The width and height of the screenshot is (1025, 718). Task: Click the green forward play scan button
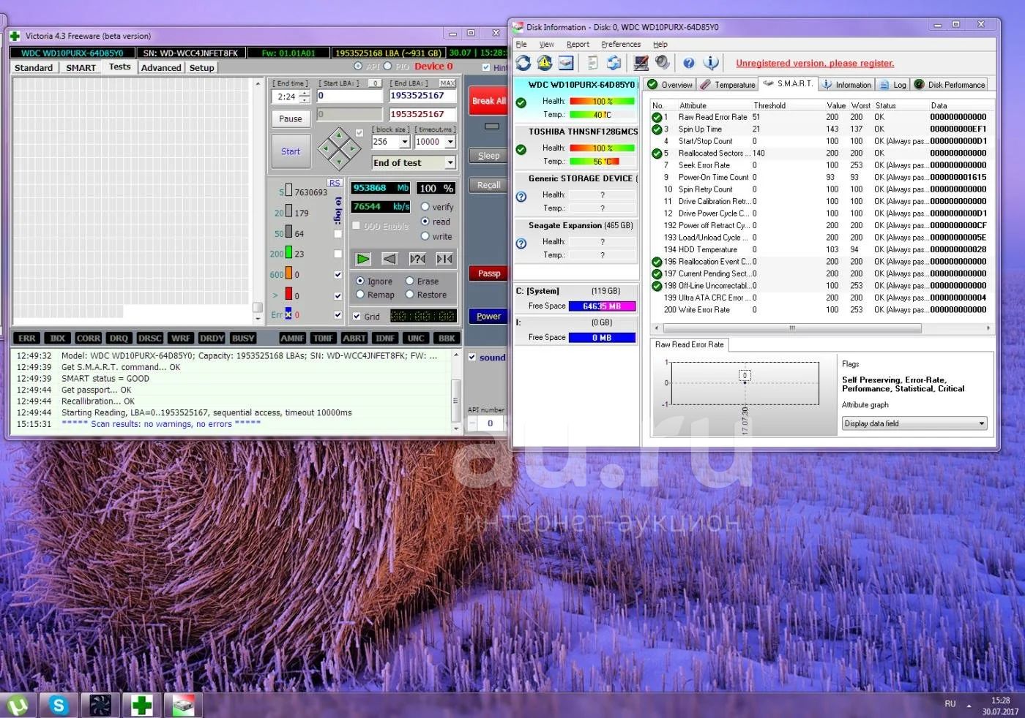(363, 258)
